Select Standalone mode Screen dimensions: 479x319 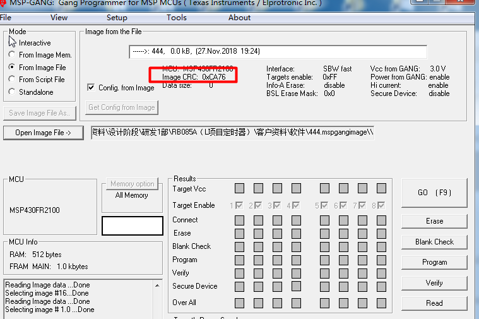[12, 92]
